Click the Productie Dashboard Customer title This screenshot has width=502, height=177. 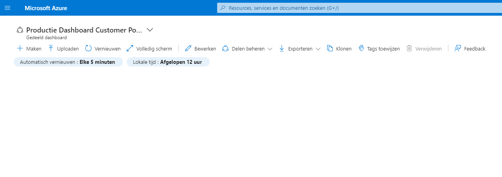pos(84,30)
